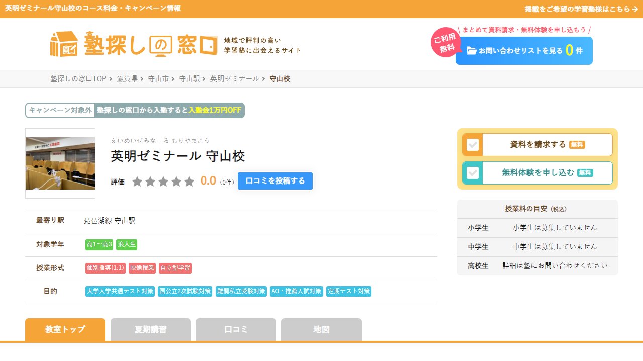This screenshot has width=643, height=361.
Task: Click 琵琶湖線 守山駅 station text
Action: pos(110,221)
